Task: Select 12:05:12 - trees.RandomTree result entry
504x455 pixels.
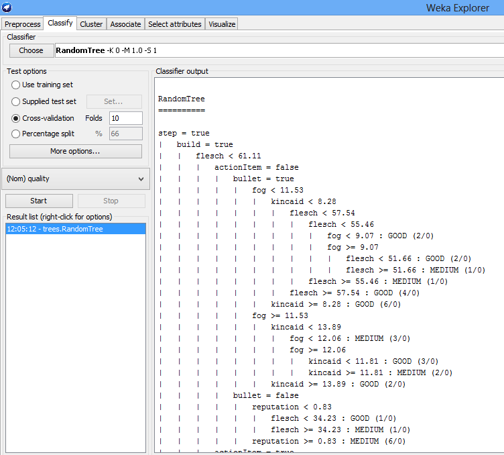Action: tap(76, 229)
